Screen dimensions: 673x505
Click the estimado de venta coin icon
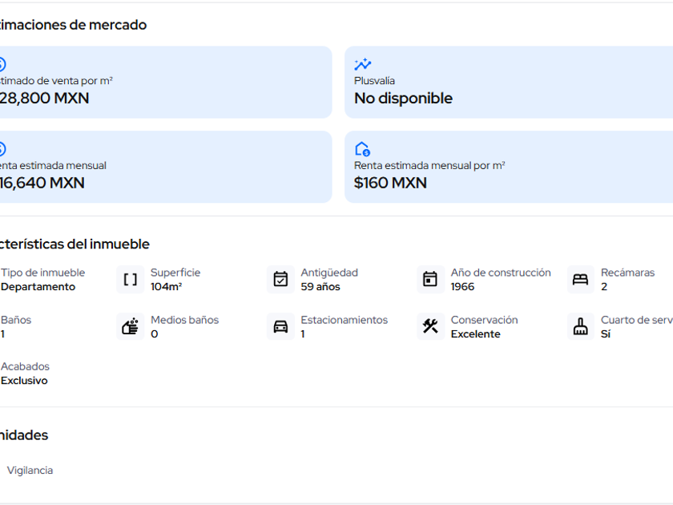(2, 65)
